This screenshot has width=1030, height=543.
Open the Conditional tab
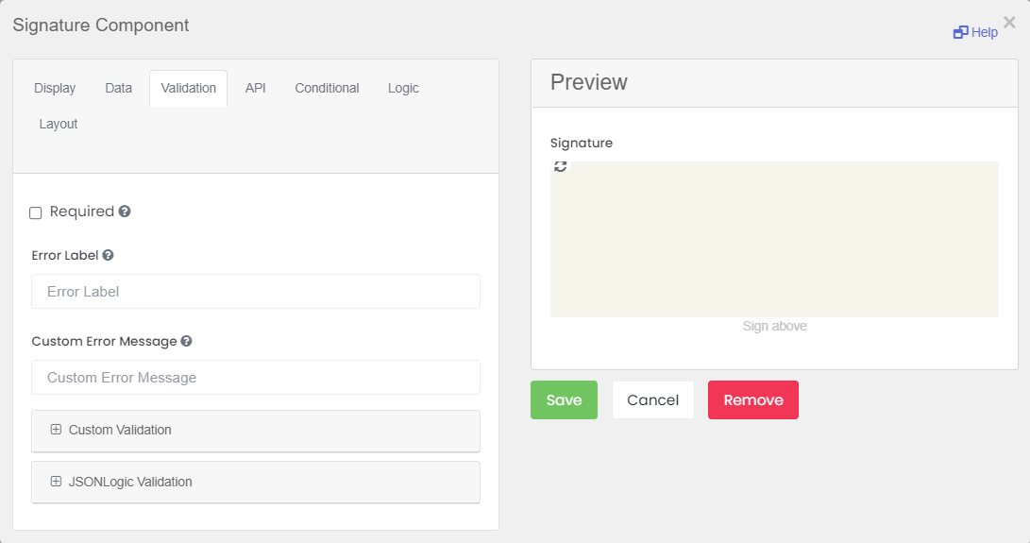[x=327, y=88]
